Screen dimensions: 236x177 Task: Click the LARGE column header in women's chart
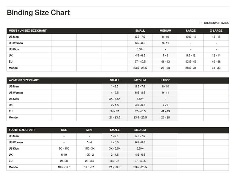tap(165, 80)
